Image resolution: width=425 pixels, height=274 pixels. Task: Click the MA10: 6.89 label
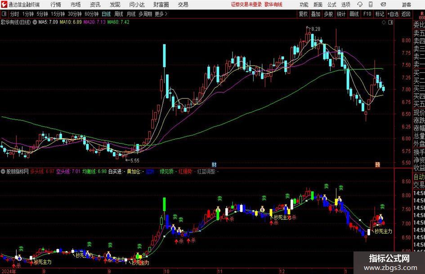tap(71, 22)
